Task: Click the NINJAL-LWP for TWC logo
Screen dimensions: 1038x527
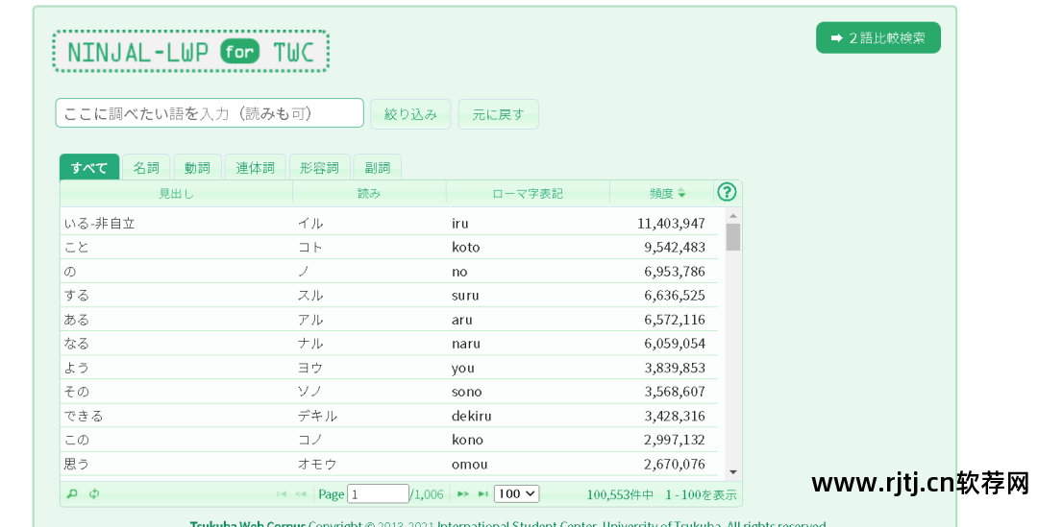Action: point(190,52)
